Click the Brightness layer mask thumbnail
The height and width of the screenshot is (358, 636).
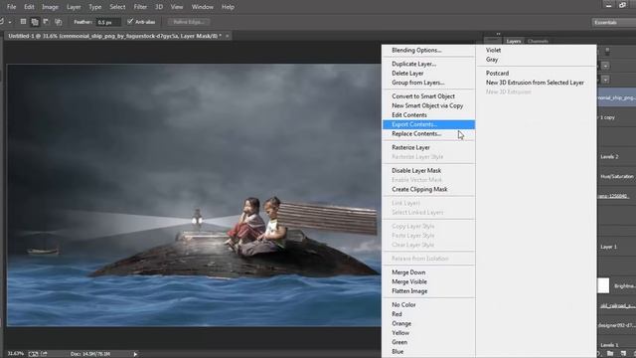603,285
